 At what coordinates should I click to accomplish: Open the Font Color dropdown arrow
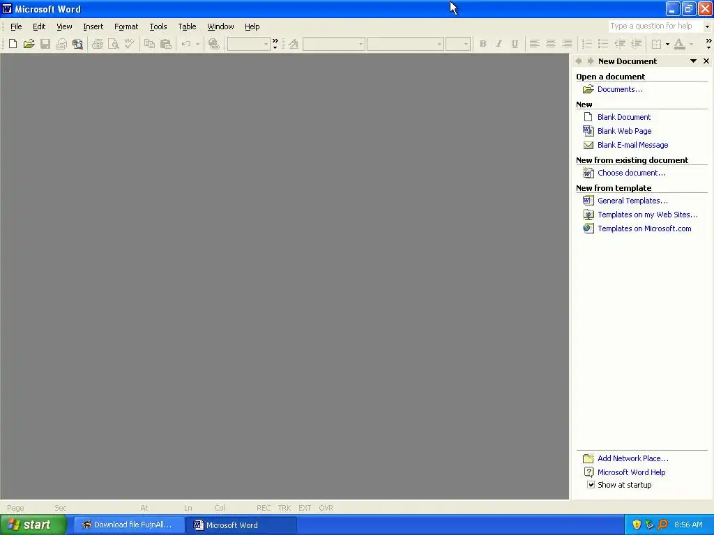(691, 44)
